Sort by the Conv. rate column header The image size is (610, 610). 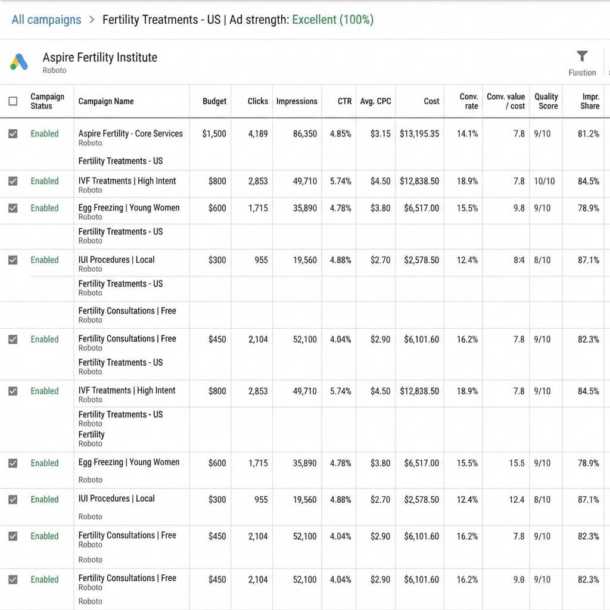pyautogui.click(x=469, y=101)
